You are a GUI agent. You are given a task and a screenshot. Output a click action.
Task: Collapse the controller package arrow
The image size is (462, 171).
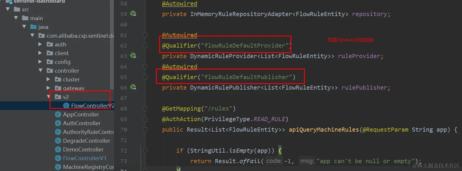click(41, 71)
